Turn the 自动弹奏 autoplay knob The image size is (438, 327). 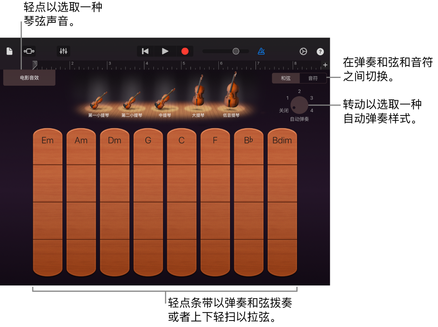[x=299, y=105]
